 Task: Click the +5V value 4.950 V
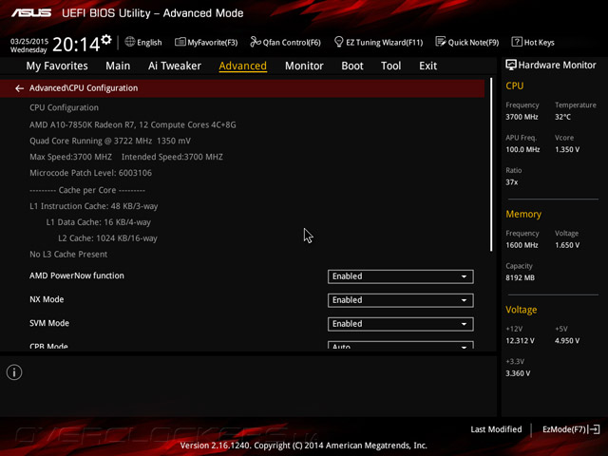point(567,340)
